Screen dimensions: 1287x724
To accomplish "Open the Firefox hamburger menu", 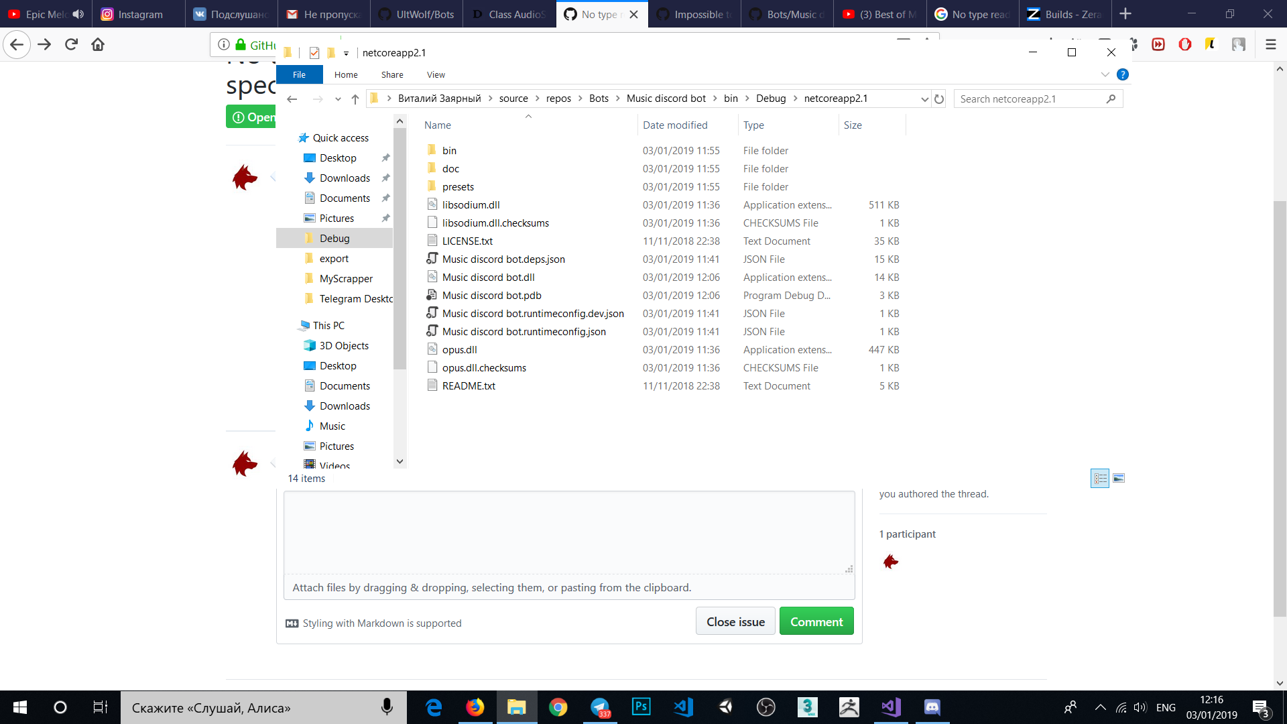I will coord(1270,44).
